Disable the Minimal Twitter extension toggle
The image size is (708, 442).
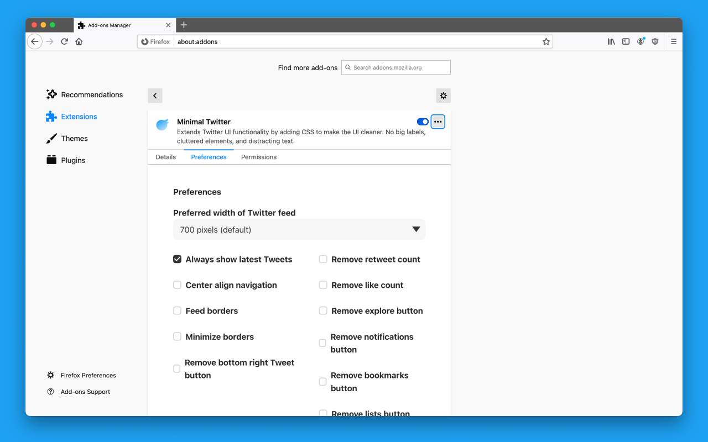423,122
